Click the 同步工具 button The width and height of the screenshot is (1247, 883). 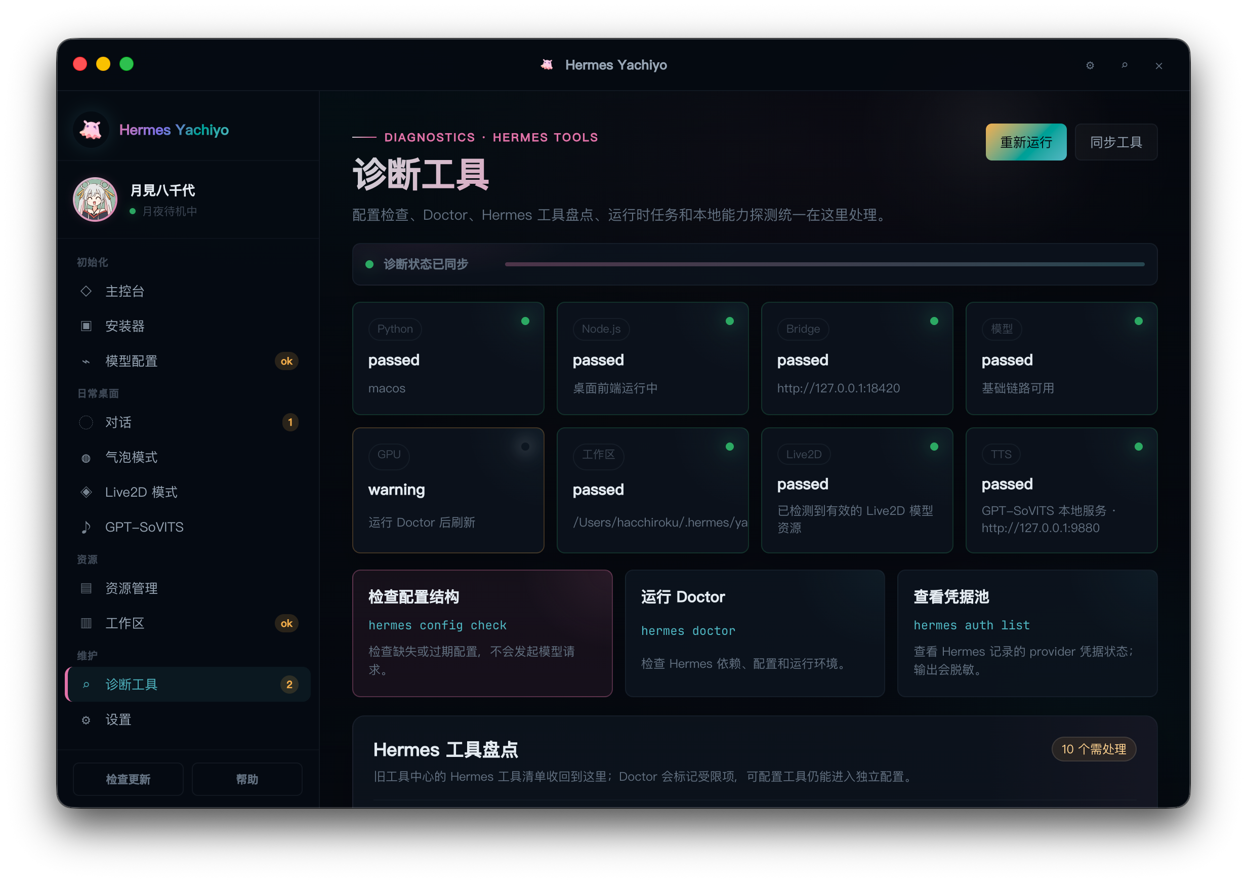click(x=1115, y=142)
